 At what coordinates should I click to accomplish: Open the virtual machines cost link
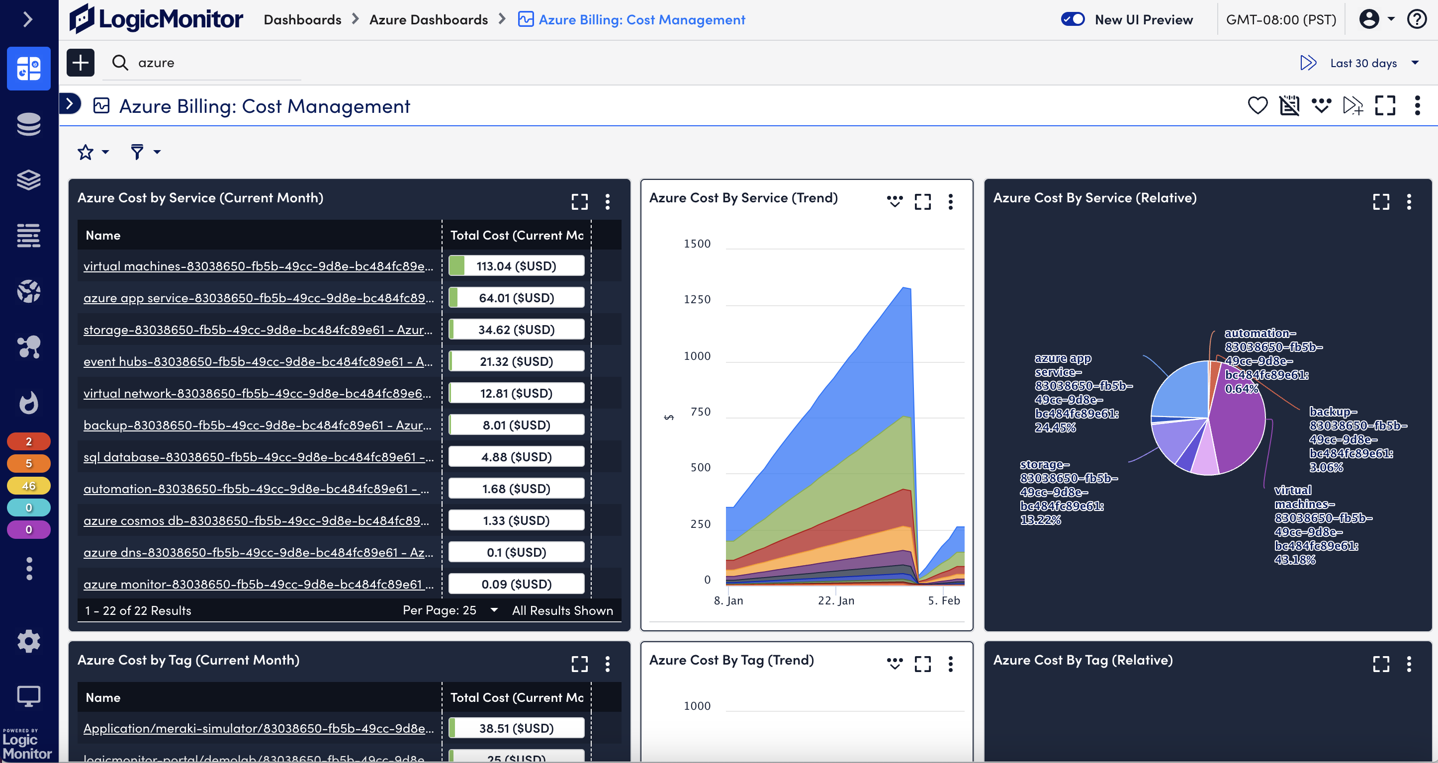point(258,266)
